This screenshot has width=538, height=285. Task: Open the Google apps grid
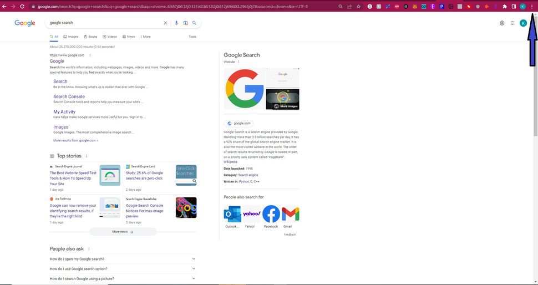pos(512,23)
